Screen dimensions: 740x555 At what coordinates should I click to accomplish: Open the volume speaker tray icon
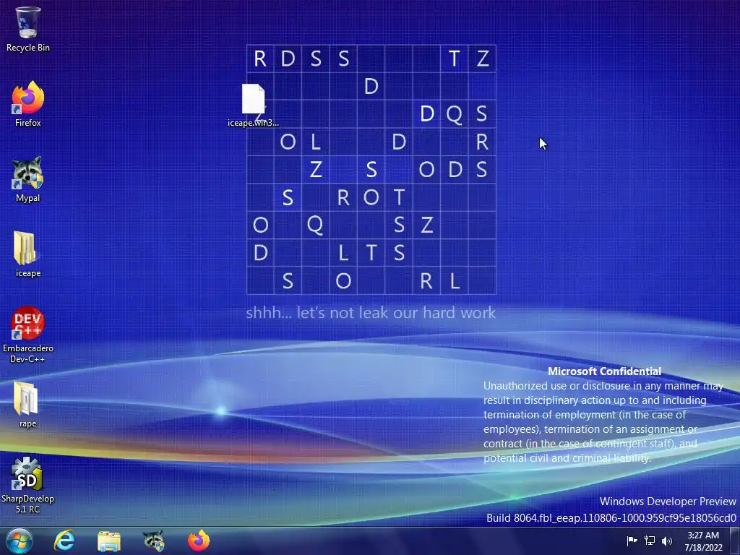click(667, 541)
